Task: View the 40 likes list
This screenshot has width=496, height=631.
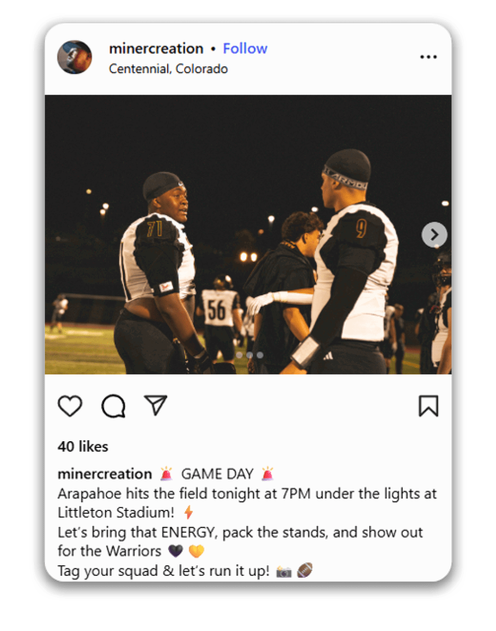Action: (x=83, y=447)
